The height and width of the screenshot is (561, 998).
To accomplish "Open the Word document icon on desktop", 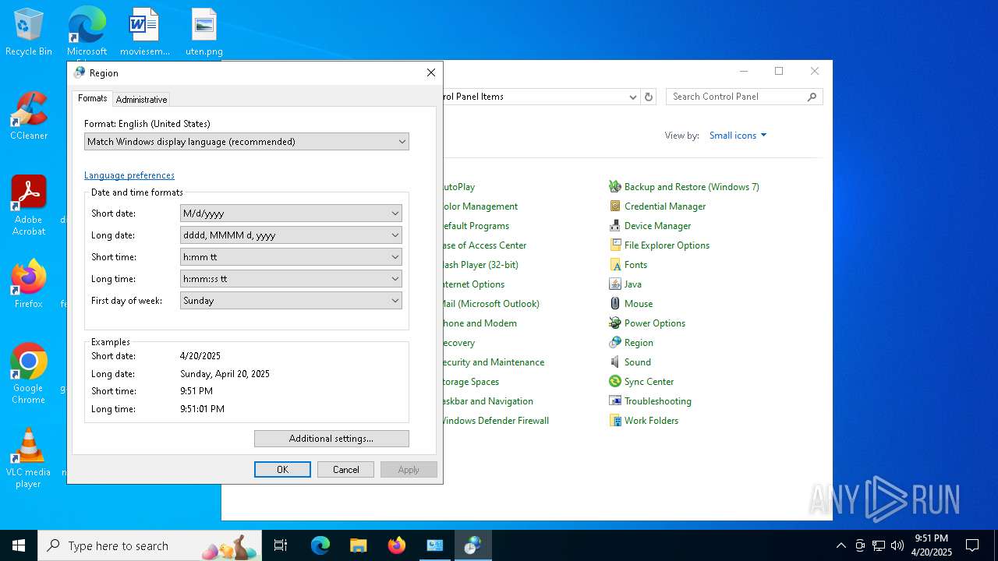I will click(144, 33).
